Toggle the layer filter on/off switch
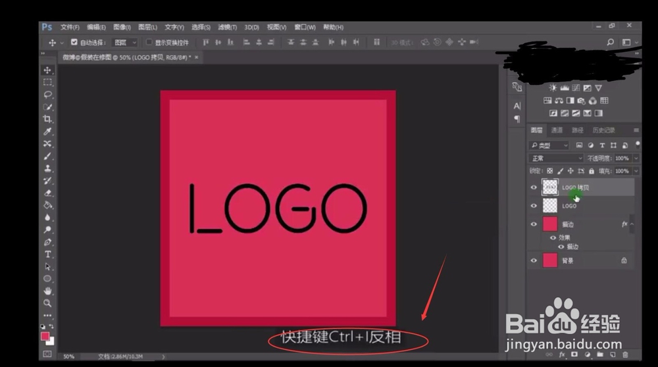 (x=638, y=145)
